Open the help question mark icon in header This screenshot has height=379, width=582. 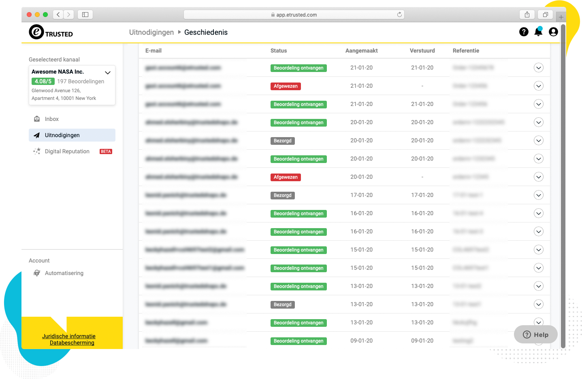pos(524,32)
